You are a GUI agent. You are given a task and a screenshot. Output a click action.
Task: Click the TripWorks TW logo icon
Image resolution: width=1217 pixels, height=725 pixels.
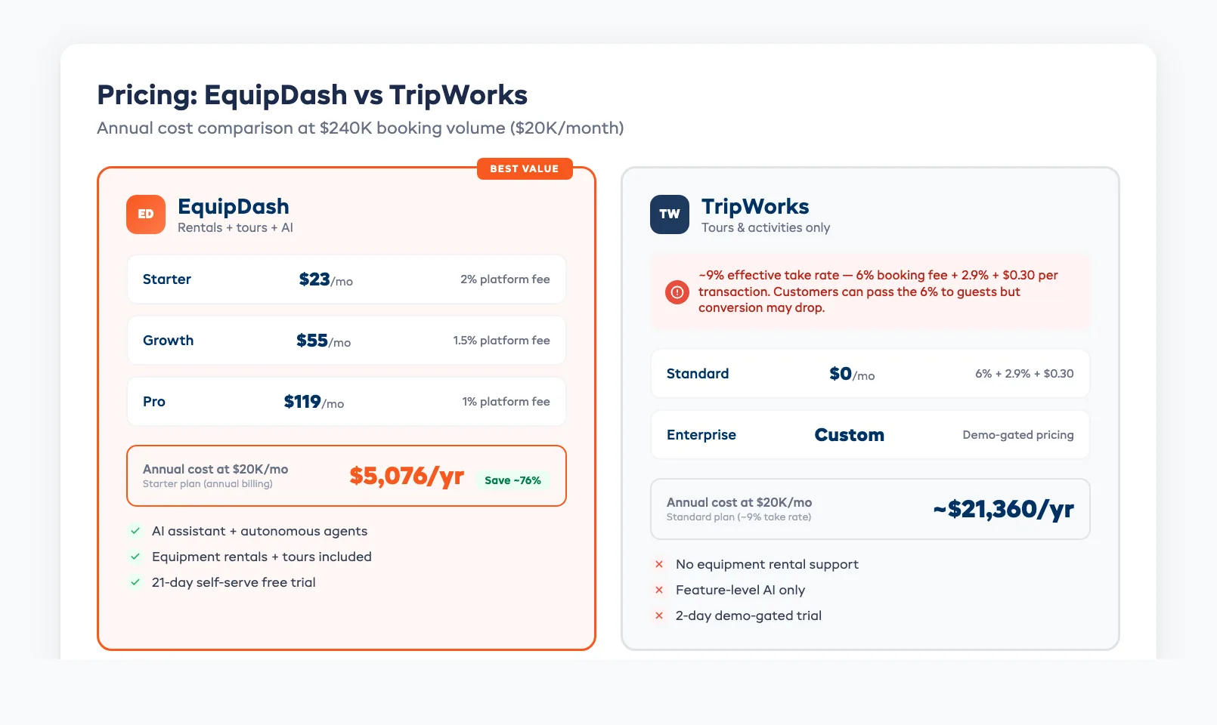[x=668, y=214]
